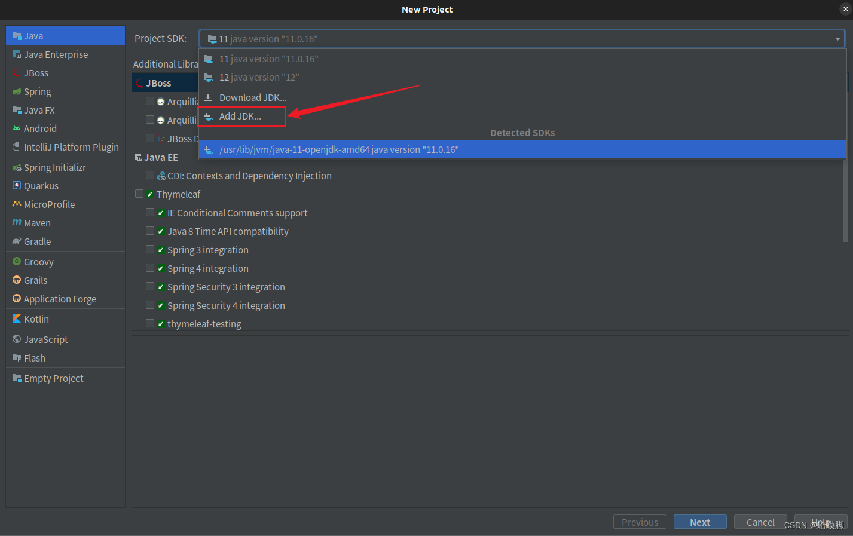Choose 12 java version 12 option
This screenshot has width=853, height=536.
[522, 77]
